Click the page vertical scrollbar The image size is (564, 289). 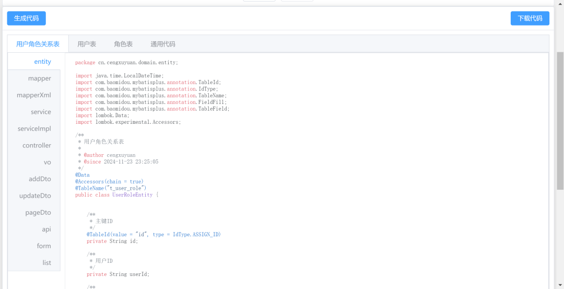pyautogui.click(x=560, y=120)
